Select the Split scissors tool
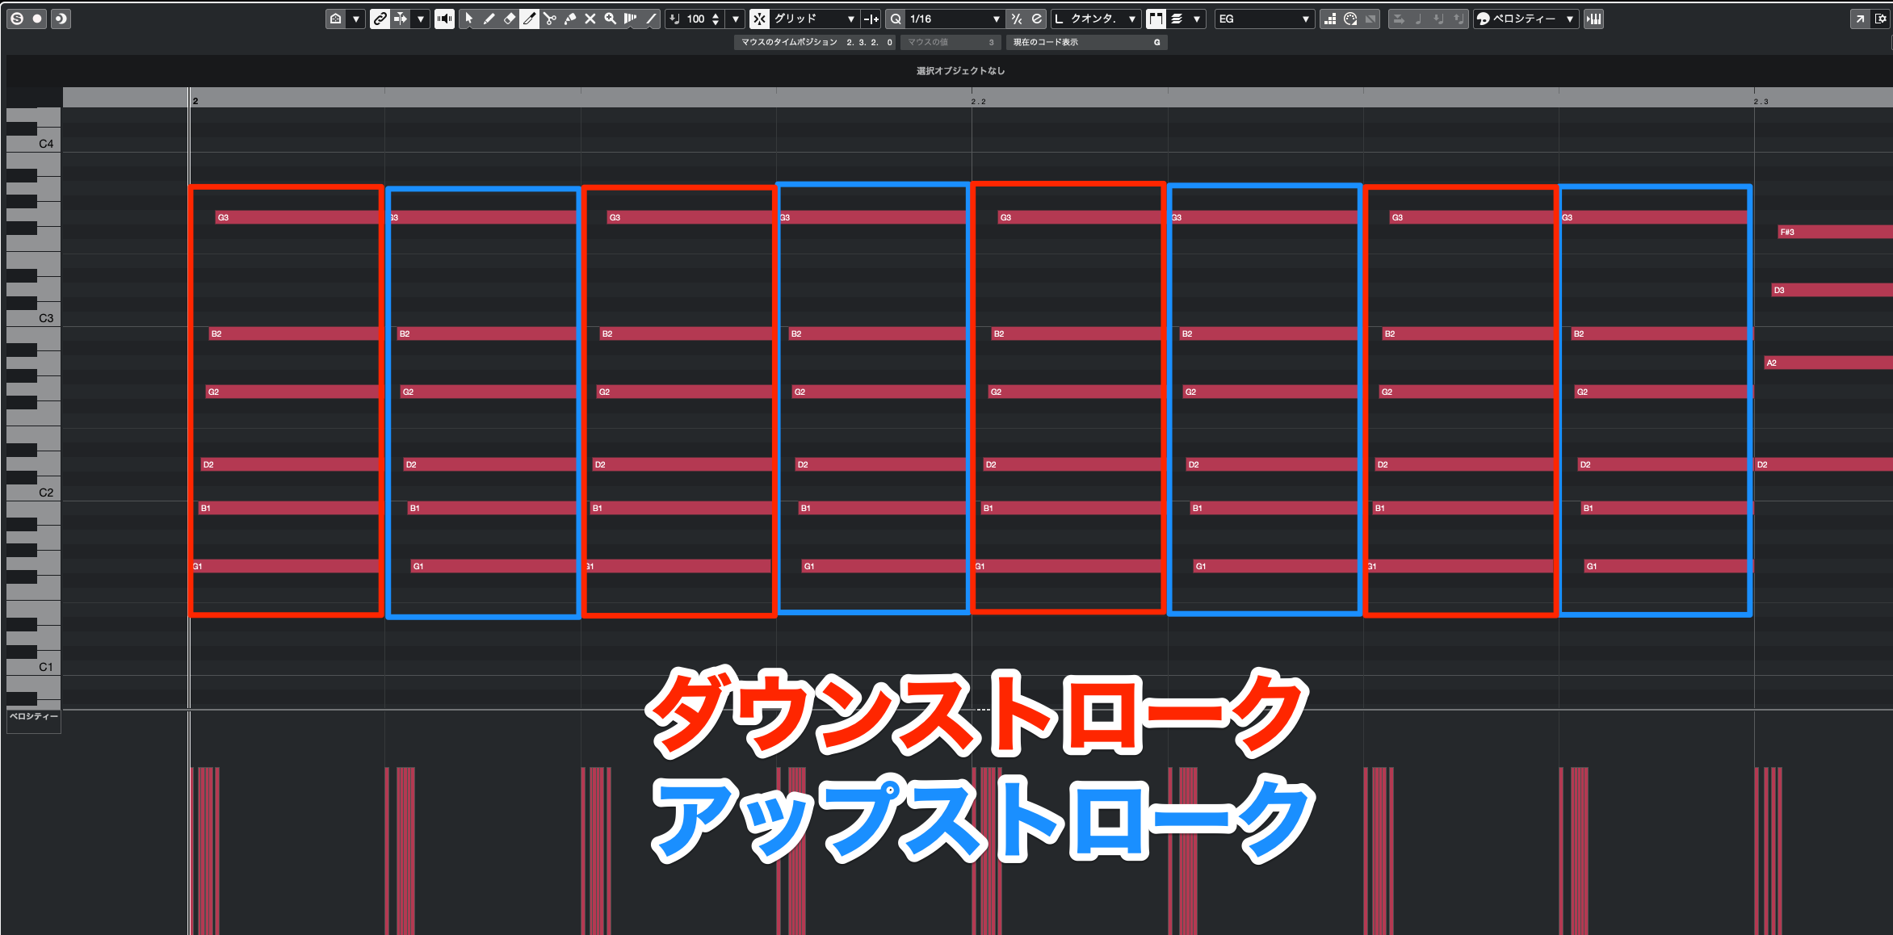The height and width of the screenshot is (935, 1893). pyautogui.click(x=550, y=19)
